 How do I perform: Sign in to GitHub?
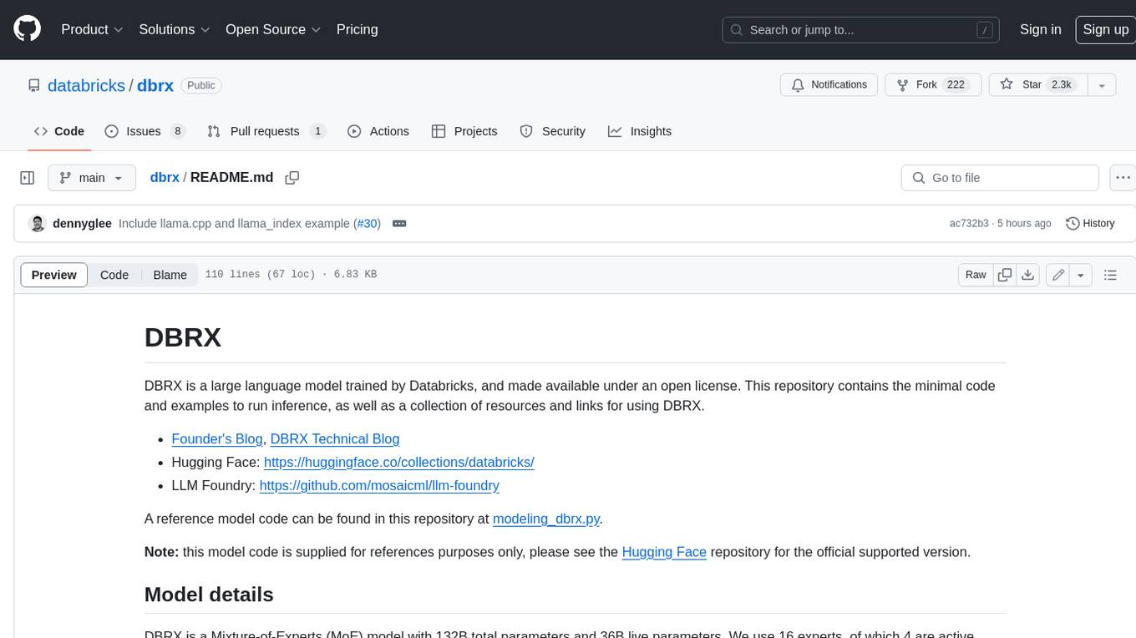click(x=1040, y=29)
